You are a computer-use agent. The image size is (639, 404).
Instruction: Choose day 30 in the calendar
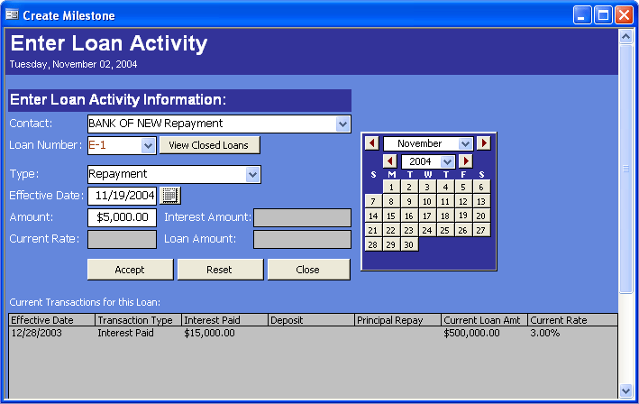pyautogui.click(x=409, y=244)
